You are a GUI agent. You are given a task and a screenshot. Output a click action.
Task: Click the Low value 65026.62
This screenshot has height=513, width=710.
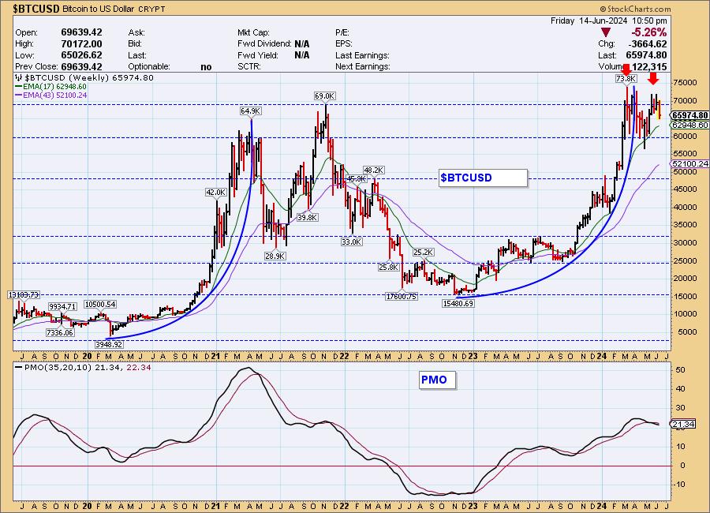pyautogui.click(x=81, y=55)
